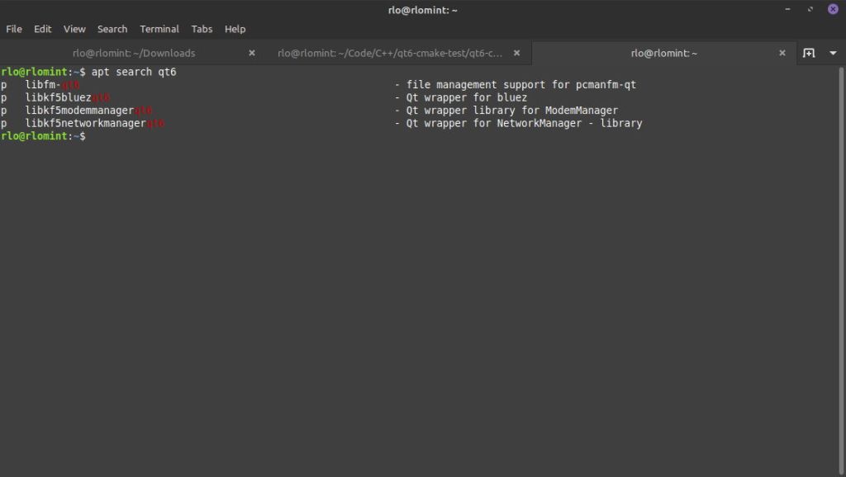This screenshot has height=477, width=846.
Task: Maximize the terminal window
Action: click(810, 9)
